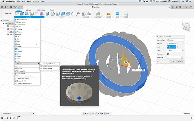Image resolution: width=194 pixels, height=121 pixels.
Task: Expand the Document Settings browser node
Action: click(5, 26)
